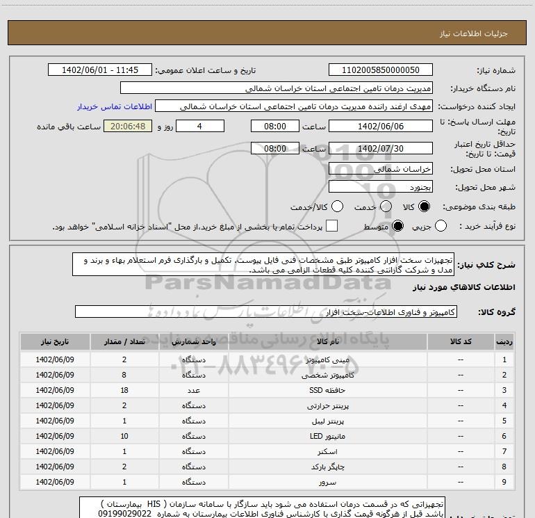Select the پرینتر حرارتی row name
The width and height of the screenshot is (535, 518).
pyautogui.click(x=327, y=405)
